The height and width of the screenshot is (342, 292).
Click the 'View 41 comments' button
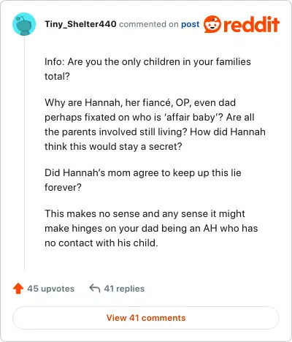pyautogui.click(x=146, y=318)
